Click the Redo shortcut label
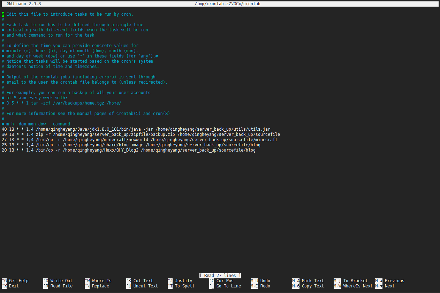 [x=265, y=286]
